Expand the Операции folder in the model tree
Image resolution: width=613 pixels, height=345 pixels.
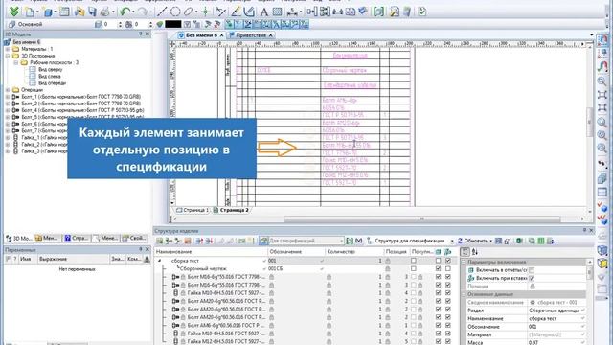[8, 90]
